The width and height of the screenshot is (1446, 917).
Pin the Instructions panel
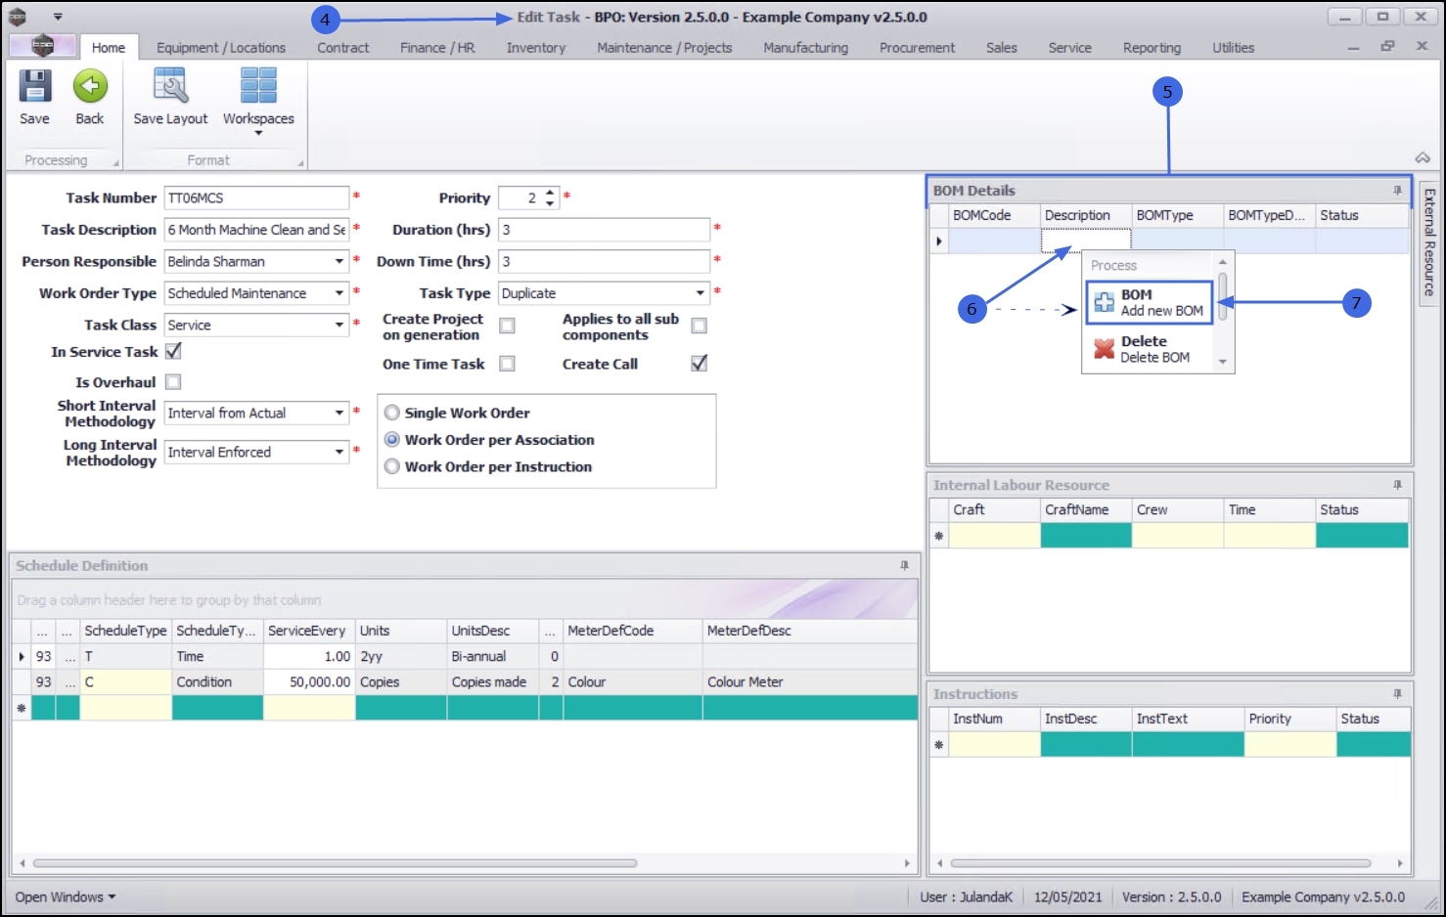1397,694
